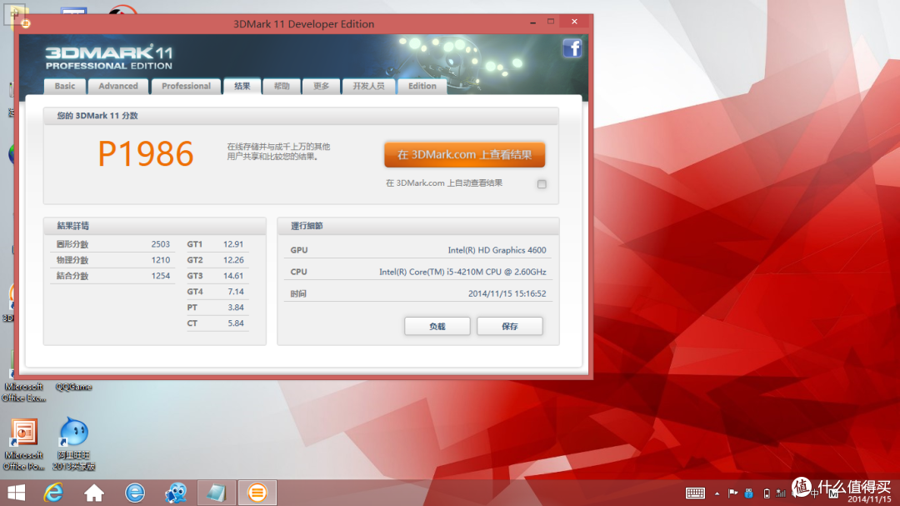Click the 您的 3DMark 11 分数 header
The height and width of the screenshot is (506, 900).
tap(97, 116)
